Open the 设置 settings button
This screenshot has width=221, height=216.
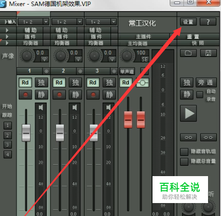coord(188,22)
